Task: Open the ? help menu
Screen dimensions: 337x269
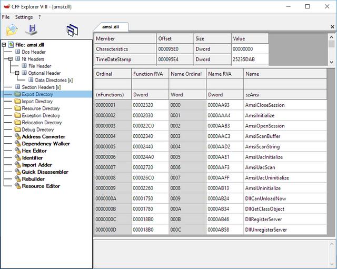Action: click(39, 17)
